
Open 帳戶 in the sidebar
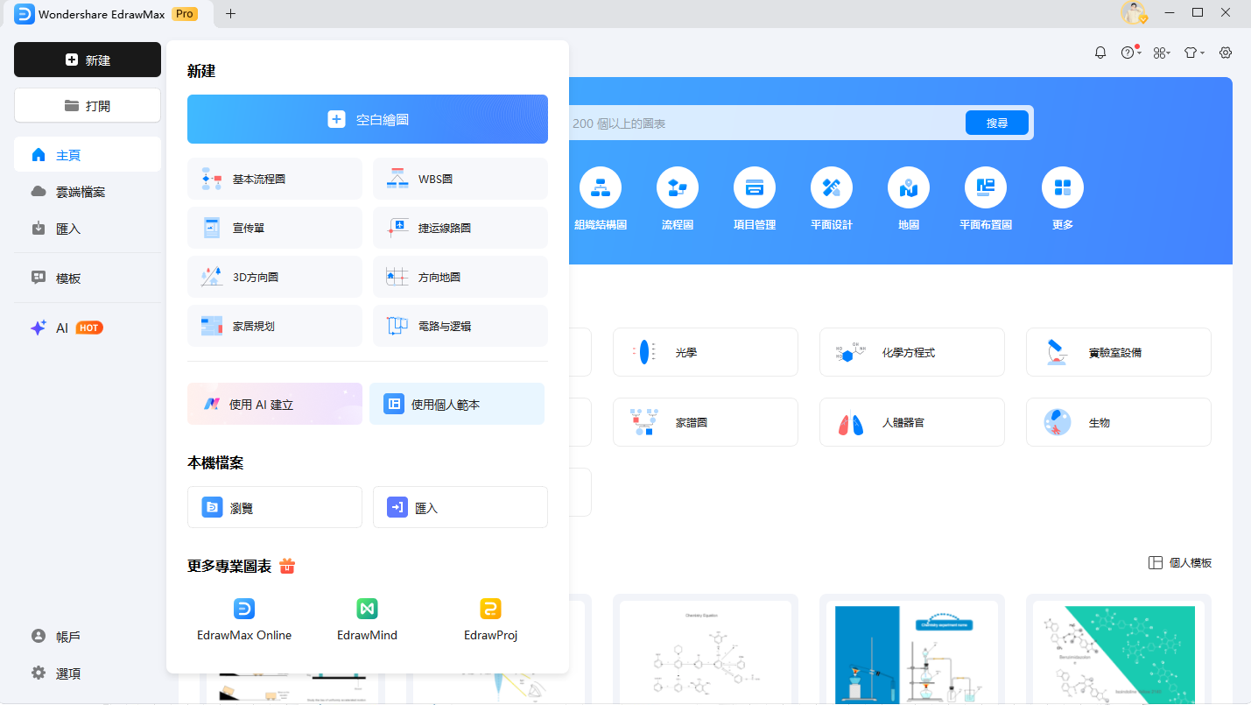coord(88,637)
